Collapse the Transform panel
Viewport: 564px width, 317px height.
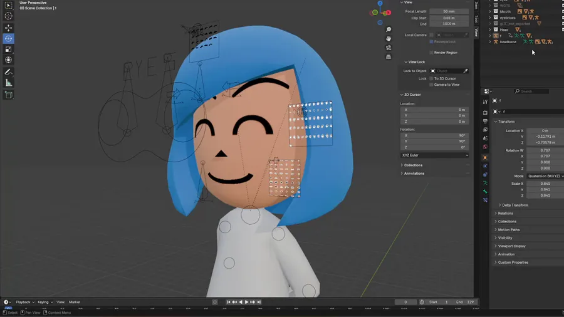[504, 122]
